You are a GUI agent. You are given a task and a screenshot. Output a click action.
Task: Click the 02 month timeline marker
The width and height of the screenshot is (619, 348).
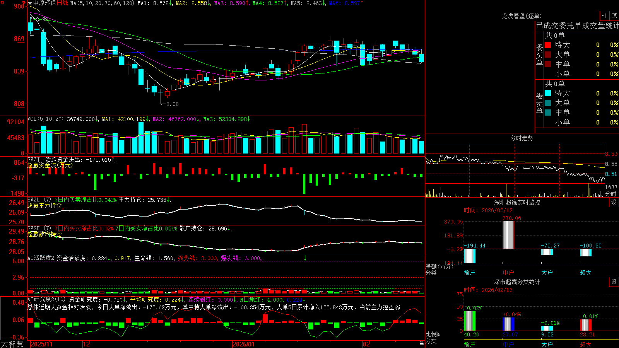click(x=366, y=344)
